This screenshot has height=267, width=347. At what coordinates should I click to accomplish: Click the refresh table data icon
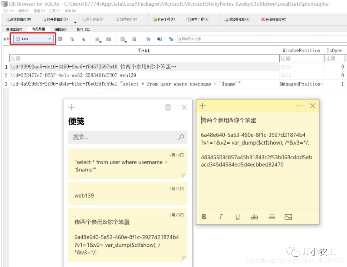pos(60,39)
